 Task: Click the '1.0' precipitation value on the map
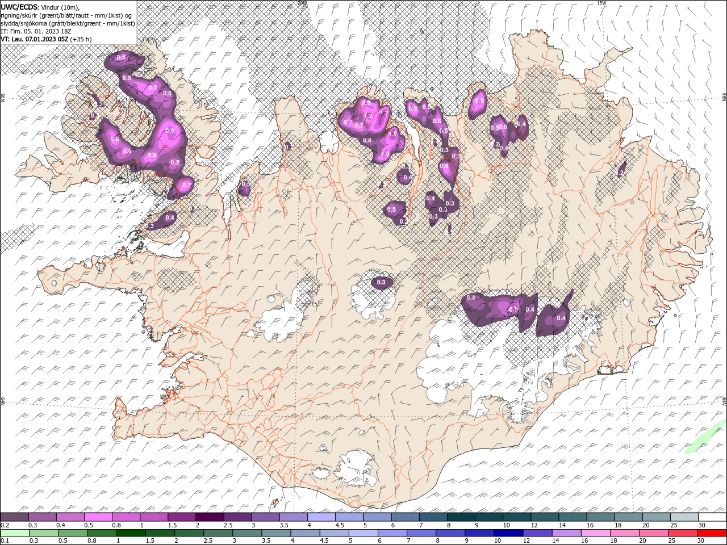pyautogui.click(x=385, y=154)
